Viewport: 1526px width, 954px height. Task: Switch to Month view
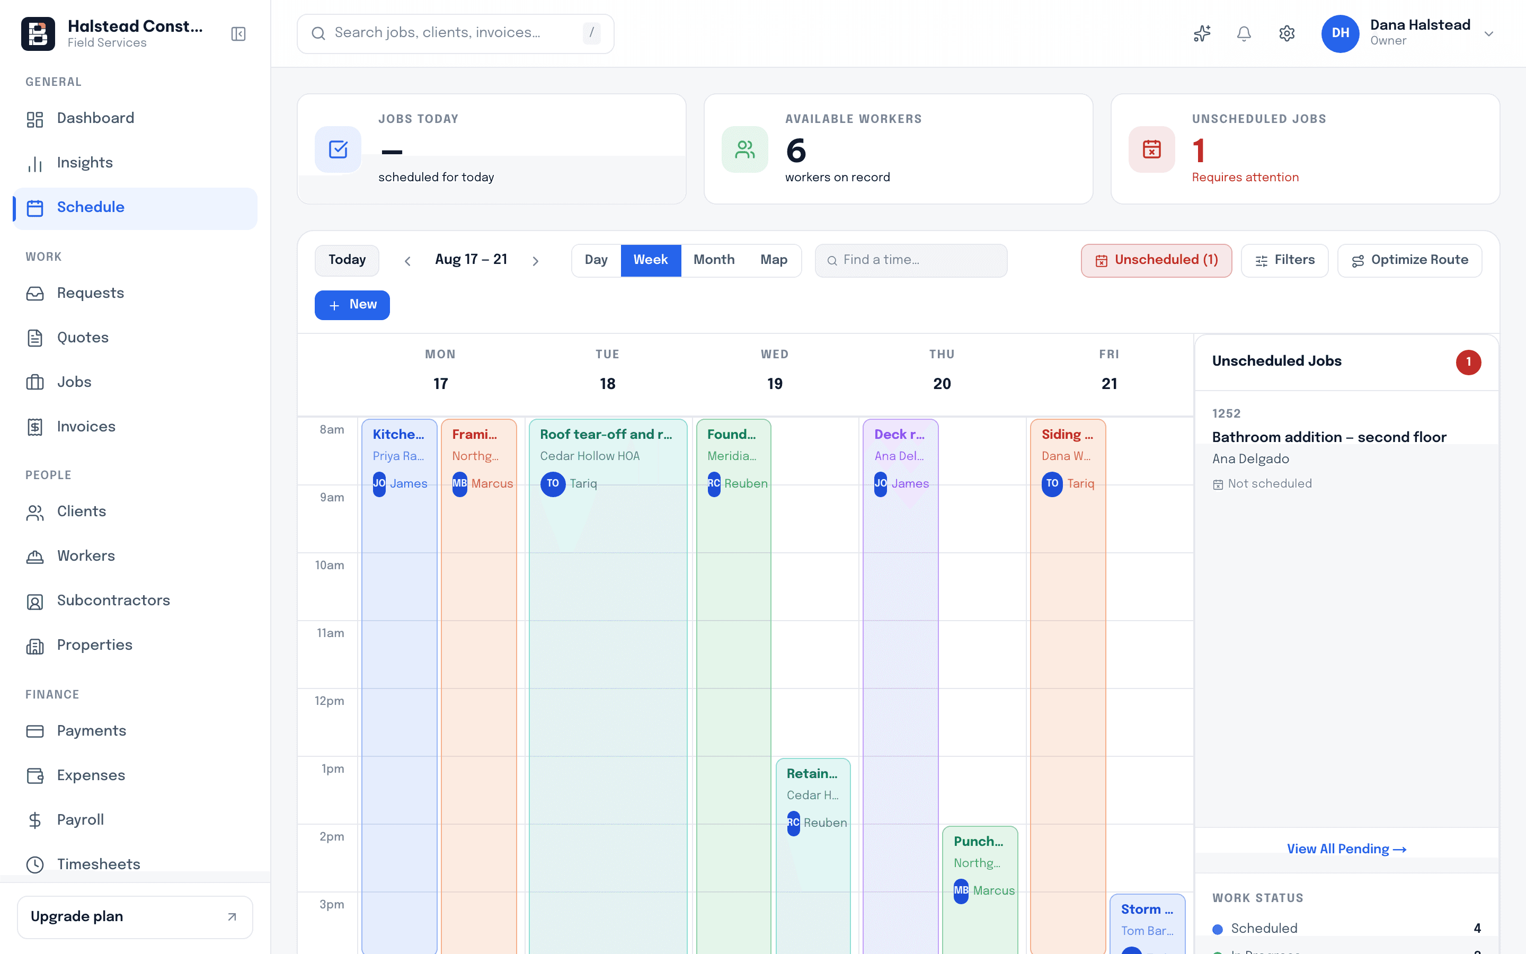point(714,261)
